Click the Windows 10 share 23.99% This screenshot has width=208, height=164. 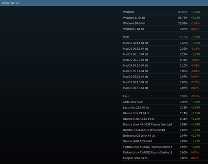point(183,23)
